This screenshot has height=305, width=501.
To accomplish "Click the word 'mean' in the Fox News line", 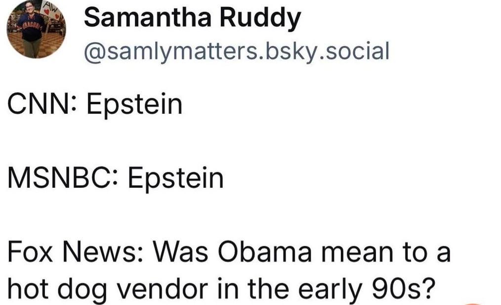I will coord(357,252).
